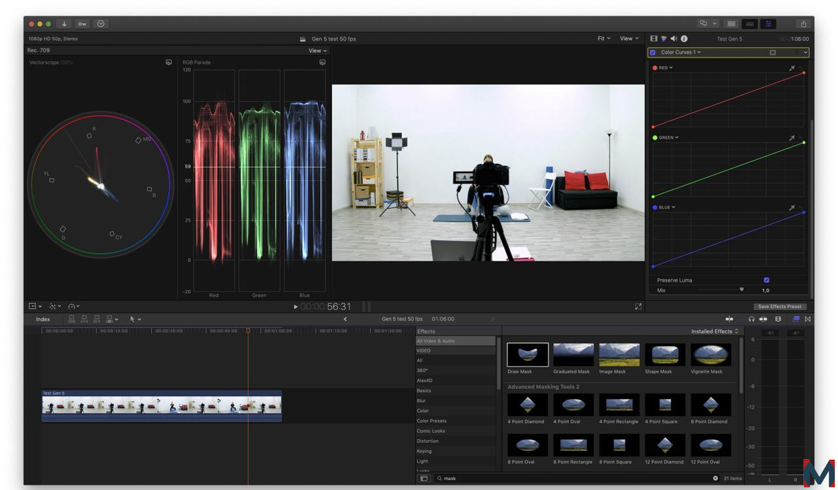Open the Info inspector tab
The width and height of the screenshot is (838, 490).
tap(684, 39)
